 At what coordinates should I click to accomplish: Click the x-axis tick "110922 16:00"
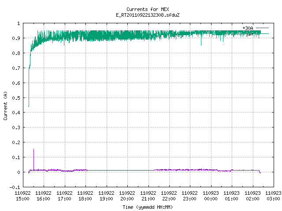click(43, 196)
